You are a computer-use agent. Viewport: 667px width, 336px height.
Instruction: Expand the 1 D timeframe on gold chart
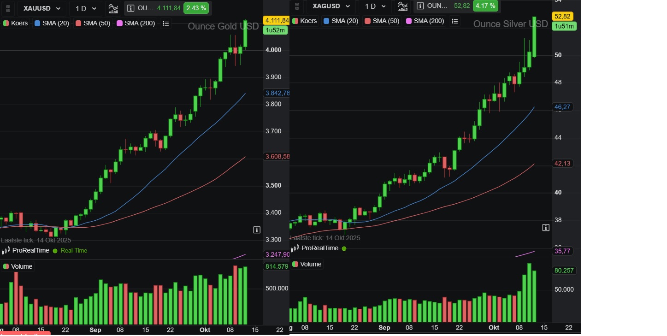point(86,8)
